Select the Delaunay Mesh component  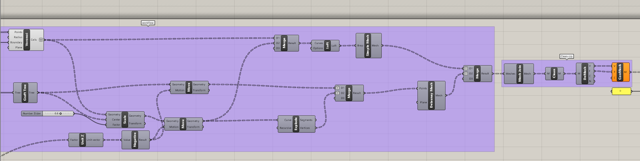431,95
